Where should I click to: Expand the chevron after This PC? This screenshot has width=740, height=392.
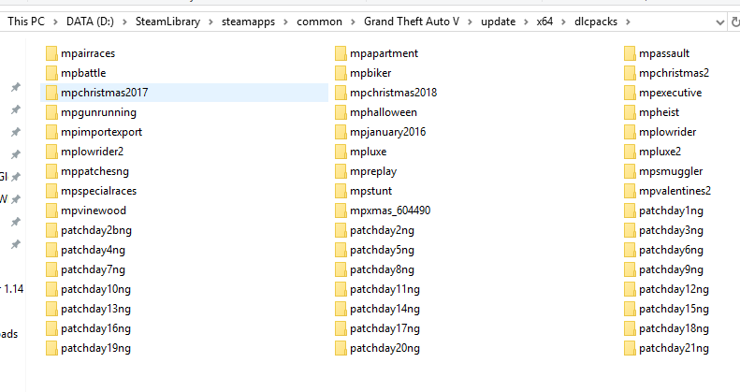click(56, 22)
